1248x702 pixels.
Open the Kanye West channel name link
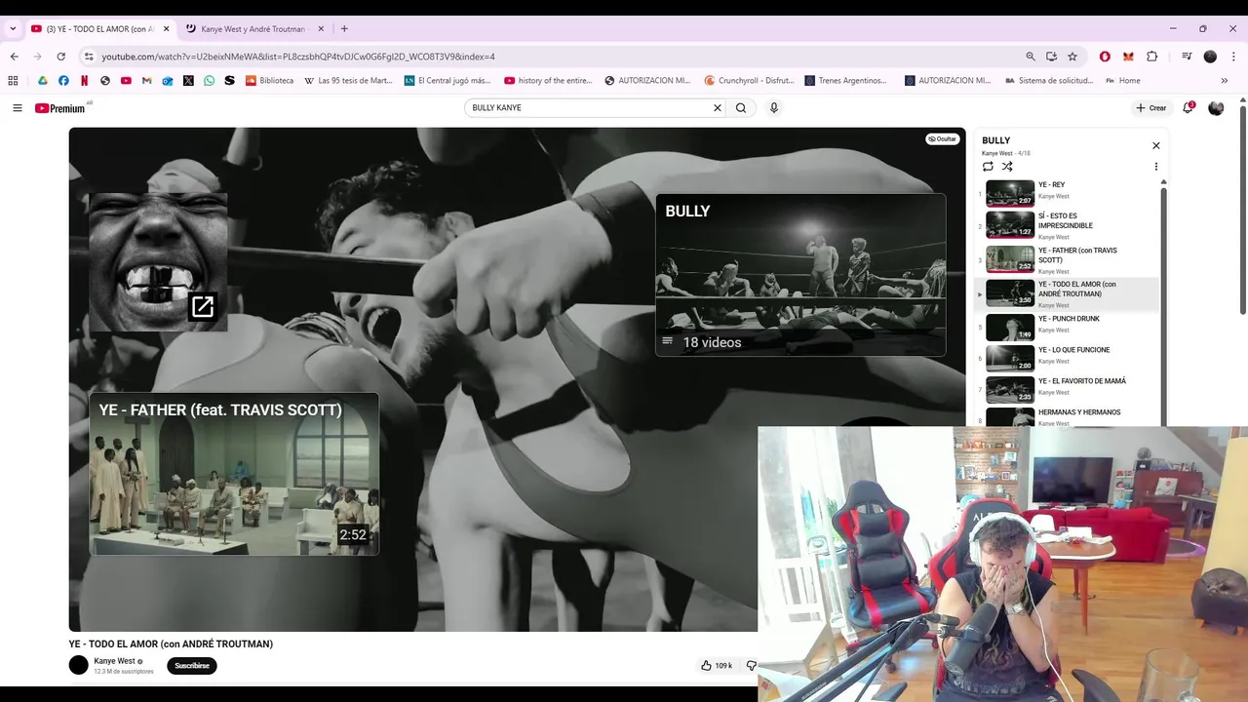point(114,661)
